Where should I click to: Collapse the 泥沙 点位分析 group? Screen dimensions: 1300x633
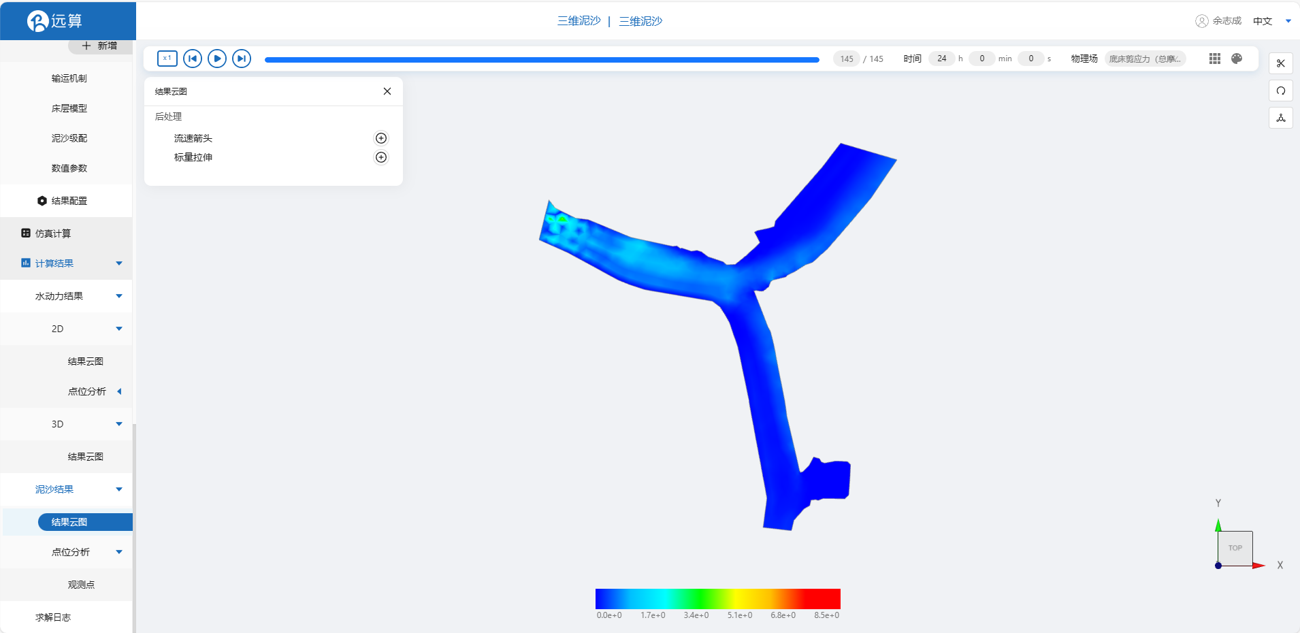[x=119, y=552]
